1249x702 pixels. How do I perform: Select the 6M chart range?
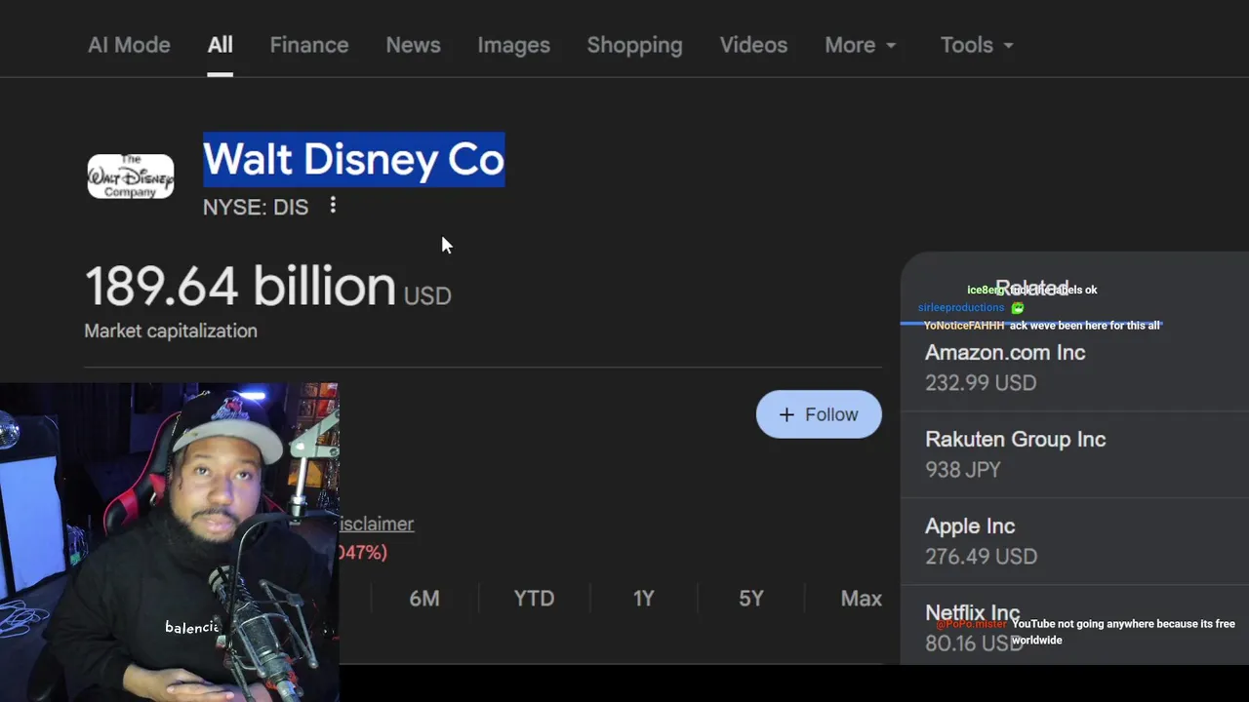pos(424,599)
